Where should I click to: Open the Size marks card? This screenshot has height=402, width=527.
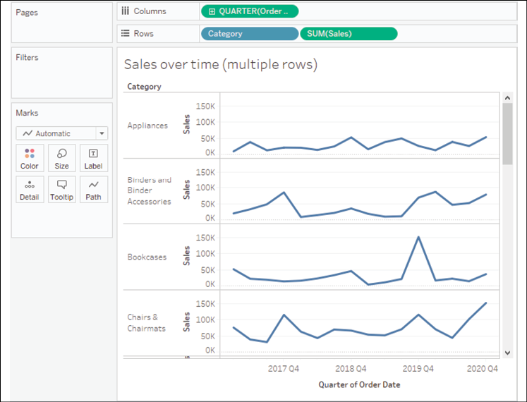[61, 158]
